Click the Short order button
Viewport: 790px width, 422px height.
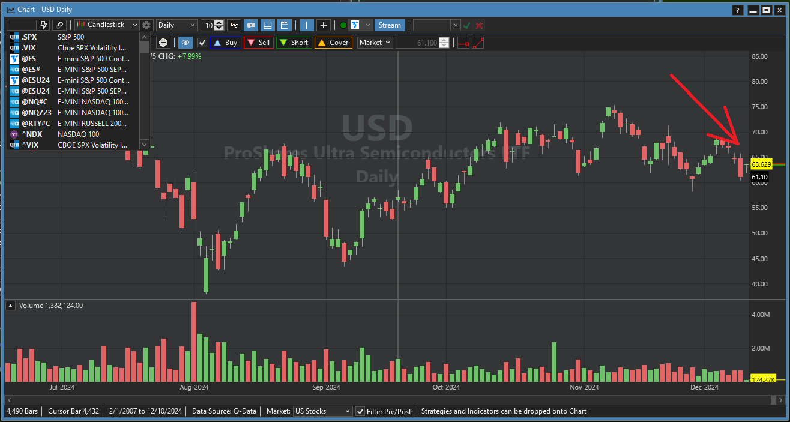pyautogui.click(x=294, y=43)
